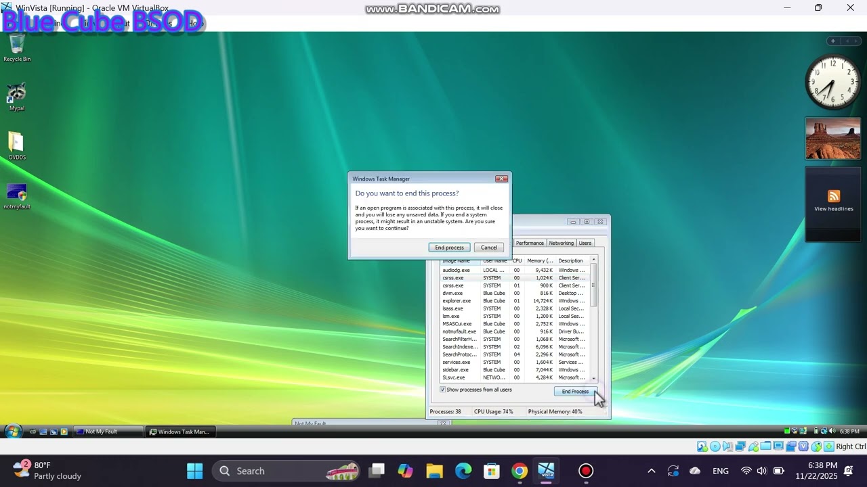Viewport: 867px width, 487px height.
Task: Click the Bandicam recording taskbar icon
Action: coord(586,471)
